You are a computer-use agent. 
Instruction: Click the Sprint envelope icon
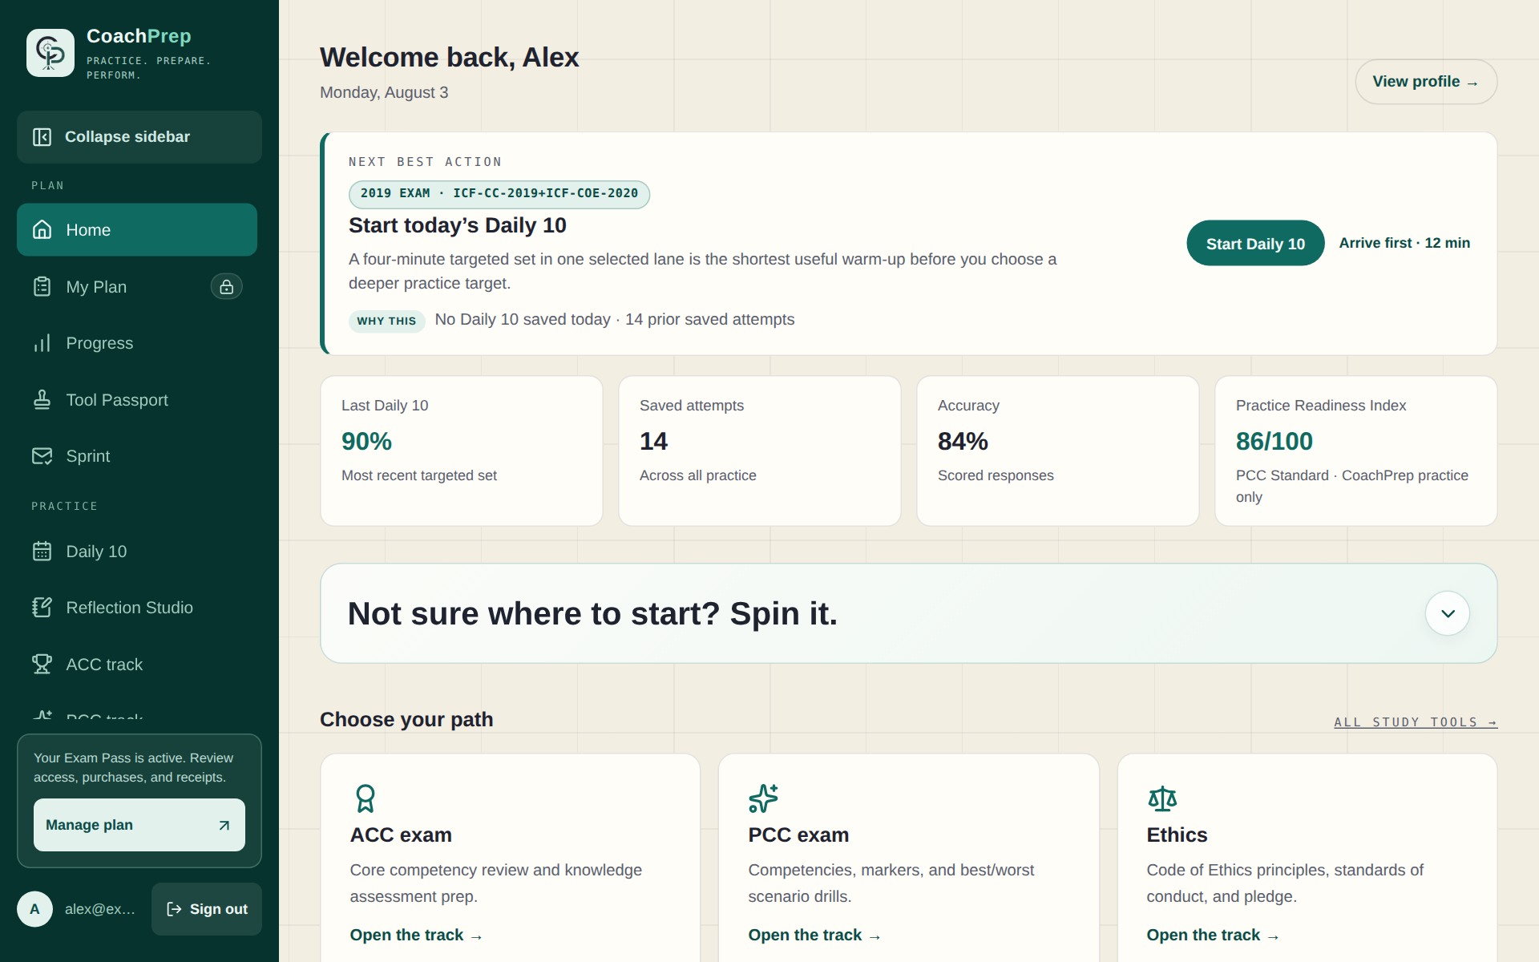42,456
